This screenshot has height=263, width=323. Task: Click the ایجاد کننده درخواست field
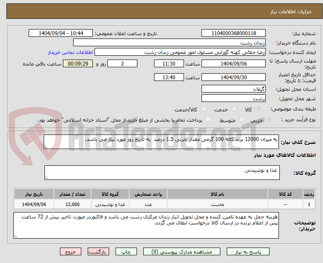[180, 52]
